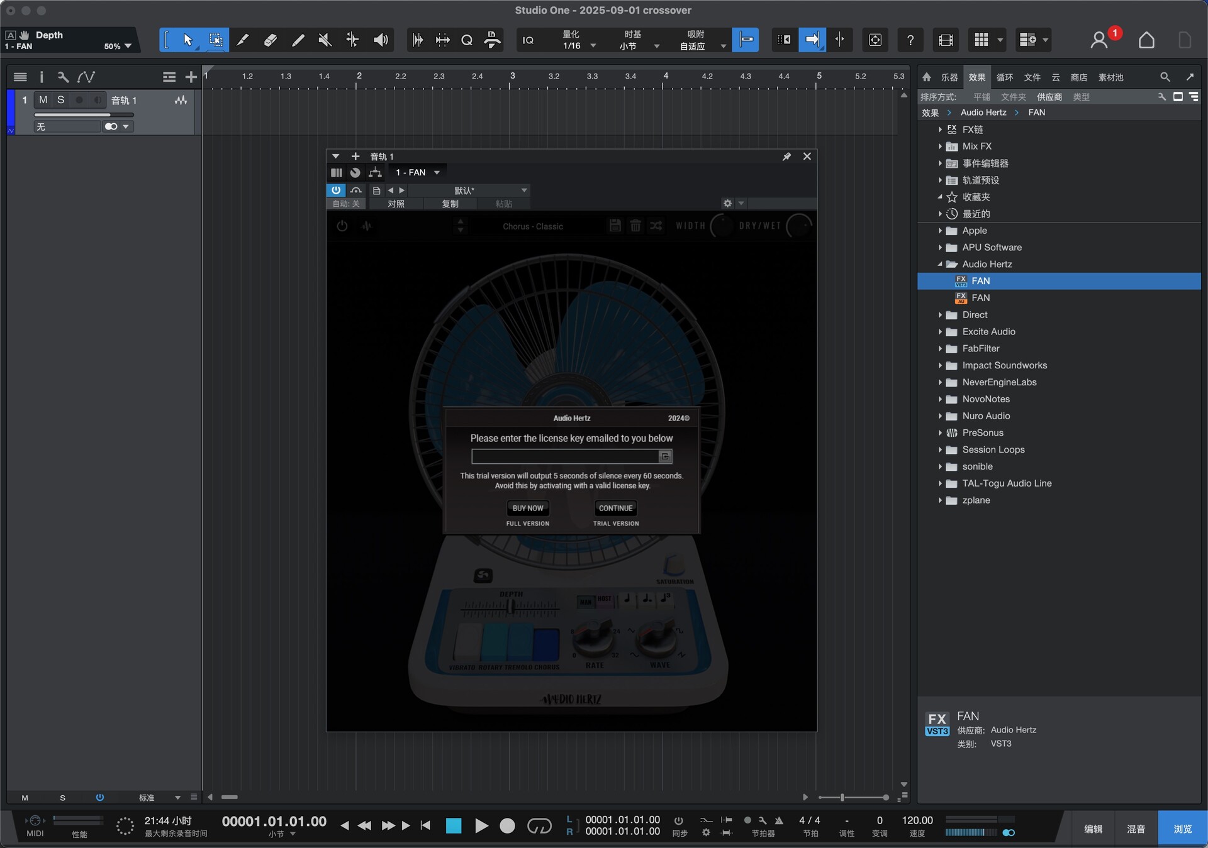1208x848 pixels.
Task: Open the track list icon
Action: pos(20,77)
